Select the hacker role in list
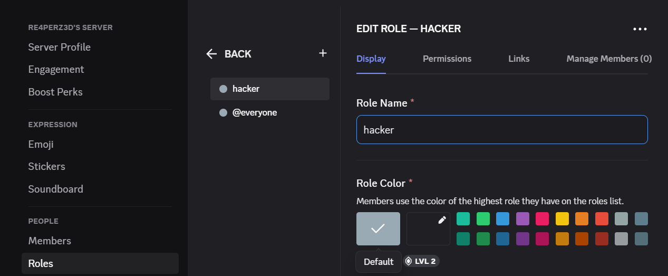 pyautogui.click(x=270, y=89)
